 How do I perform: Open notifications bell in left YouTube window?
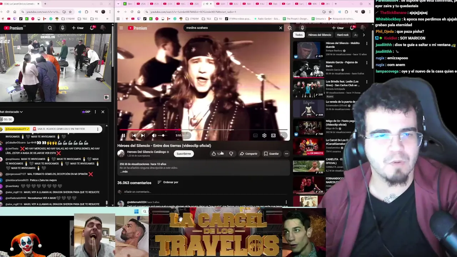pos(92,28)
